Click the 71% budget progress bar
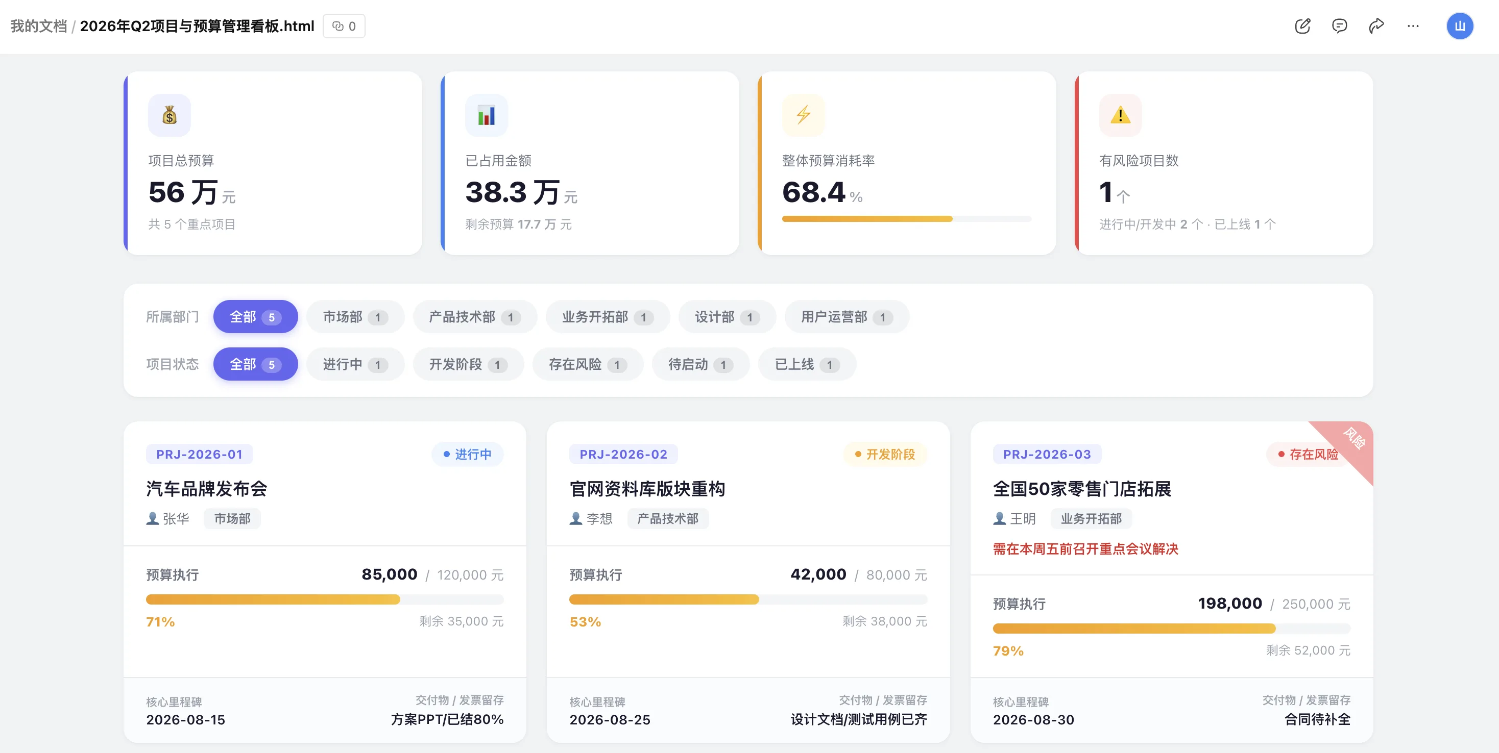The width and height of the screenshot is (1499, 753). (x=325, y=599)
